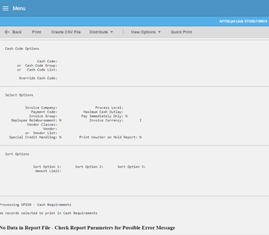Click the 'Sort Option 1:' label
This screenshot has width=269, height=235.
click(x=47, y=166)
